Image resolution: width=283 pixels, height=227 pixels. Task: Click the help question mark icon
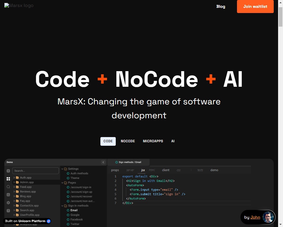click(x=8, y=211)
